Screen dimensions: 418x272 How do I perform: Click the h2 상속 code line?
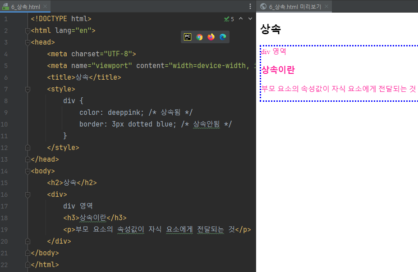[x=72, y=183]
